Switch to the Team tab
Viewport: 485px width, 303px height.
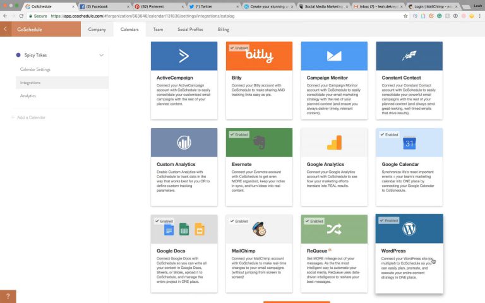tap(158, 30)
